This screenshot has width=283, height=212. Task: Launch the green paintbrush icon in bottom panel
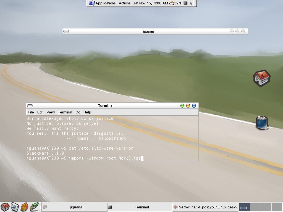[34, 207]
